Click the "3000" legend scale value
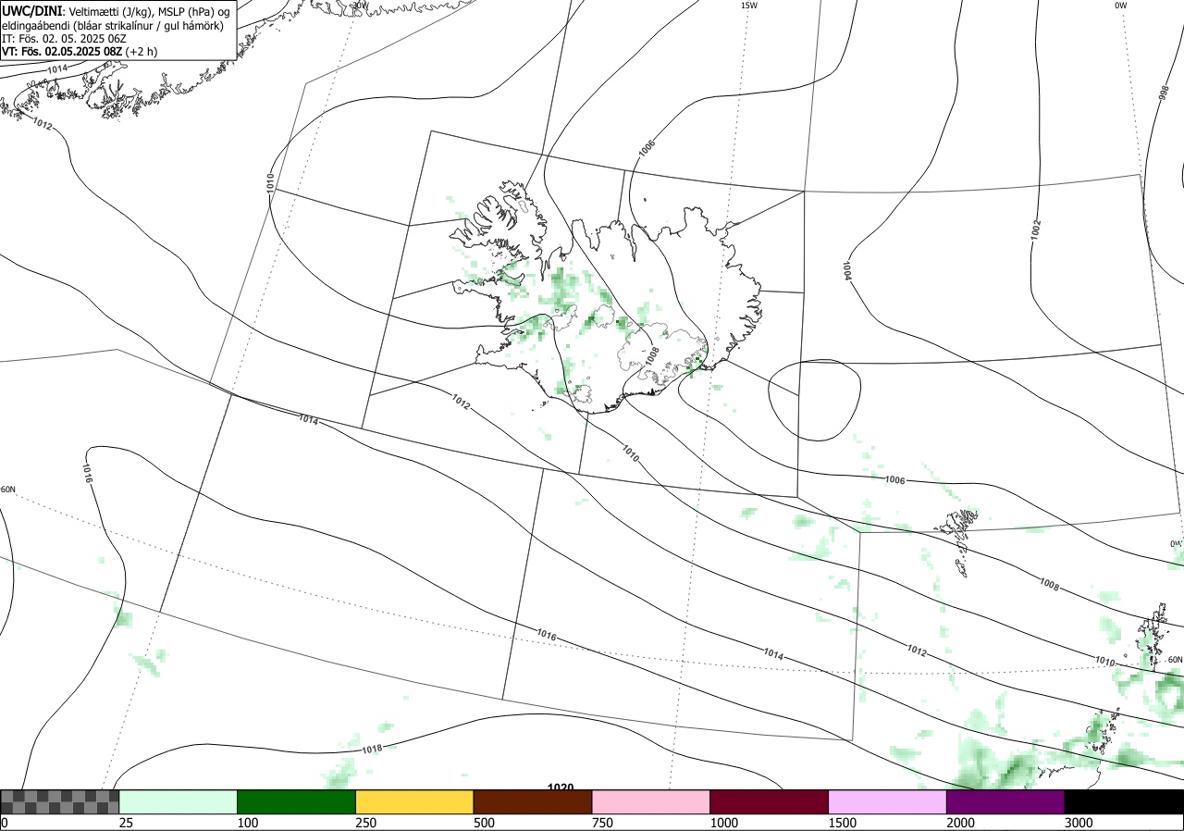The image size is (1184, 831). 1079,823
